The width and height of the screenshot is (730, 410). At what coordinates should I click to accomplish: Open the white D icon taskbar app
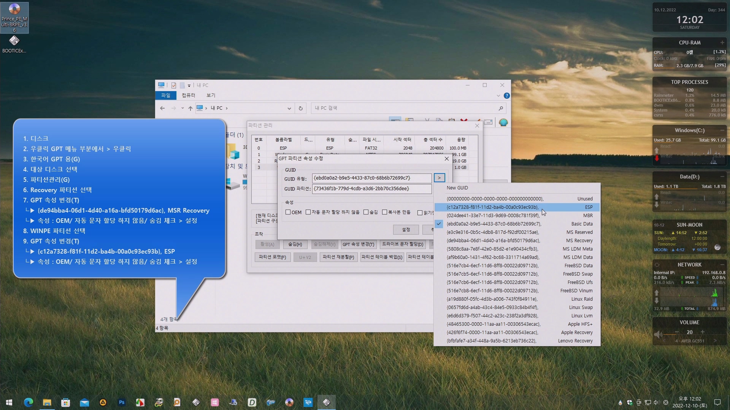pyautogui.click(x=252, y=402)
